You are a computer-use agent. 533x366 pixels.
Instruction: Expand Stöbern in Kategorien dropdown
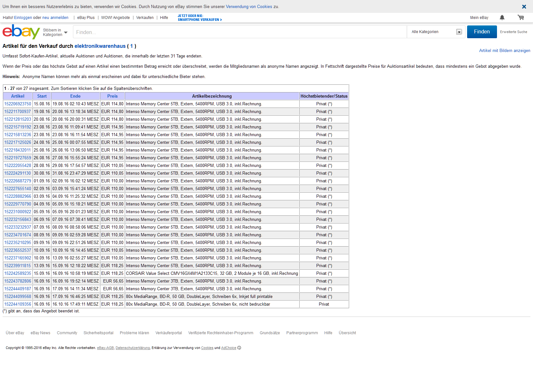click(x=55, y=32)
